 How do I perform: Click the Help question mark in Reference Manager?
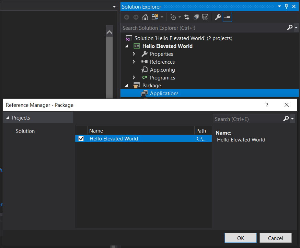[x=267, y=105]
